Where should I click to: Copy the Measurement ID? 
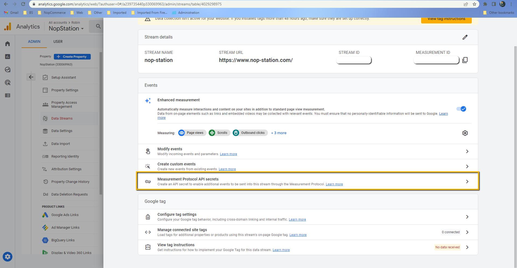[x=465, y=60]
